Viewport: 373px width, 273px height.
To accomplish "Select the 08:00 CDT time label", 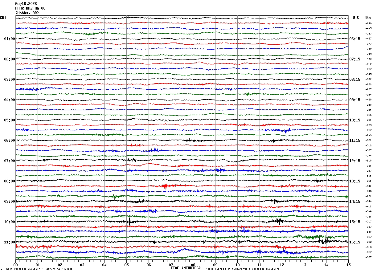I will coord(10,181).
